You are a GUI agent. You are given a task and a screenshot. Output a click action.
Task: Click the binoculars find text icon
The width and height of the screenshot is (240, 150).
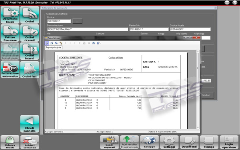pos(94,43)
